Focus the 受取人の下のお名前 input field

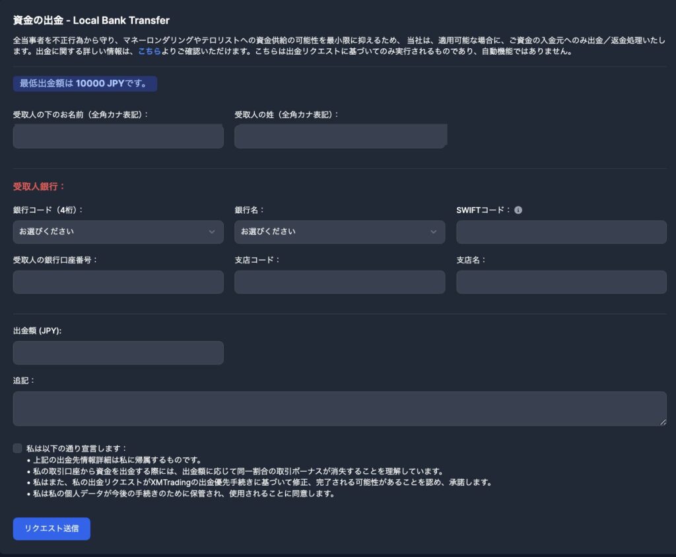pos(118,137)
